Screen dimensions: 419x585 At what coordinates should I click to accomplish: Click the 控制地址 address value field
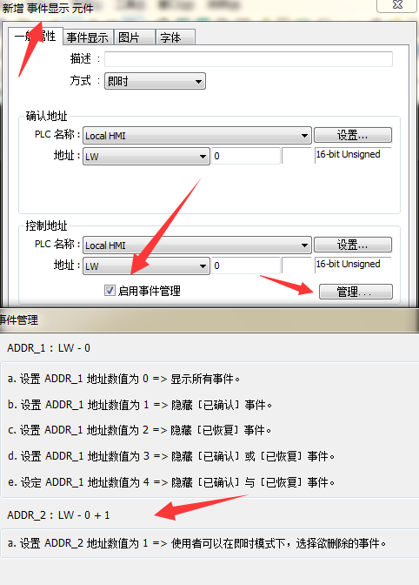[x=246, y=266]
